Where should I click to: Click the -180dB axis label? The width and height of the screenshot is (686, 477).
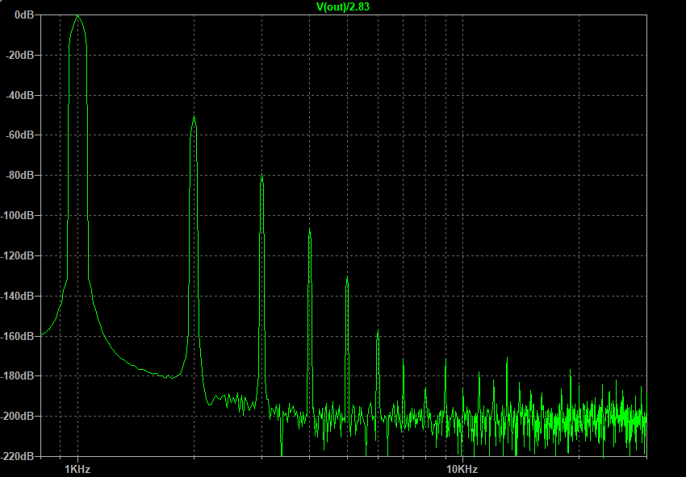(x=18, y=375)
